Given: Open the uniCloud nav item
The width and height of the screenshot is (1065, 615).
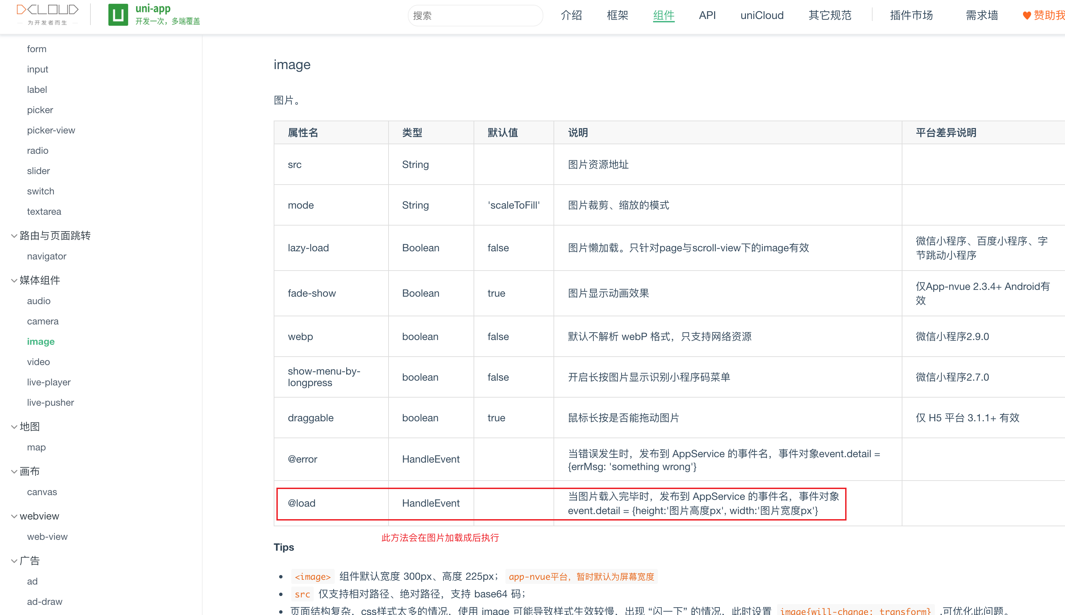Looking at the screenshot, I should point(762,16).
